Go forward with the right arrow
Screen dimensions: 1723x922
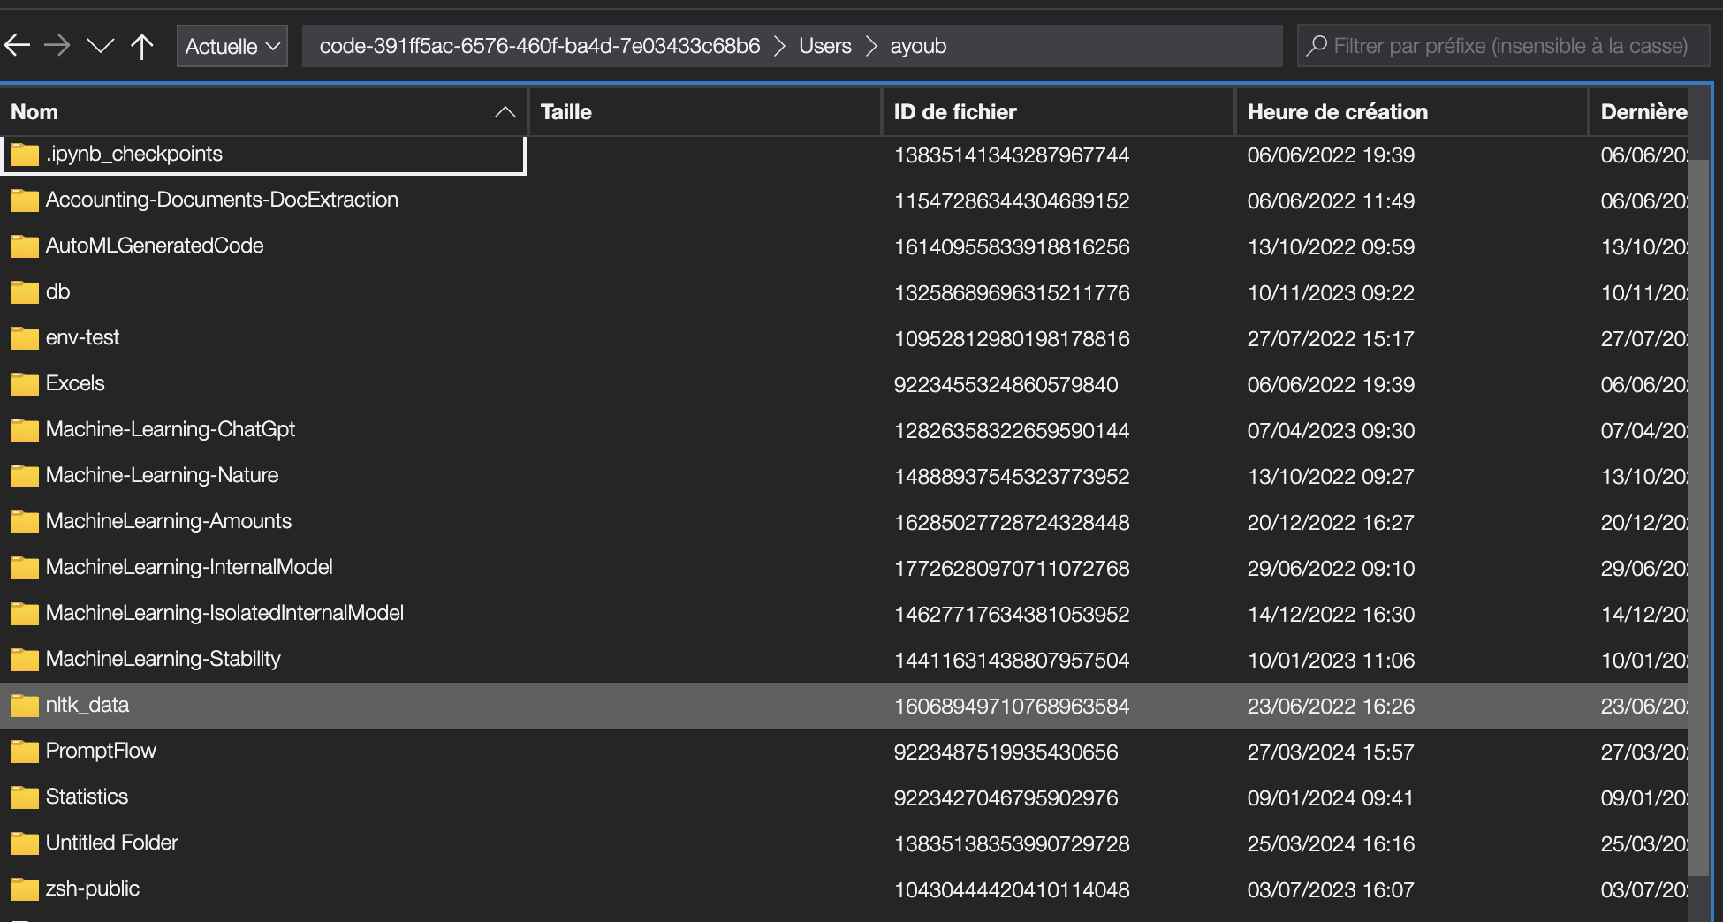pyautogui.click(x=57, y=46)
